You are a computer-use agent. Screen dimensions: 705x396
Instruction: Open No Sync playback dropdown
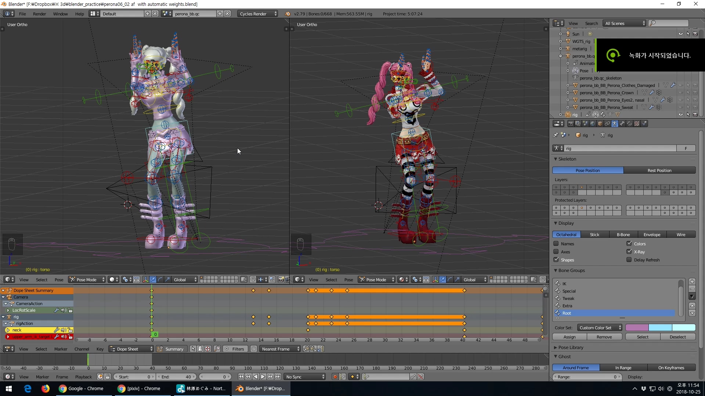(305, 377)
